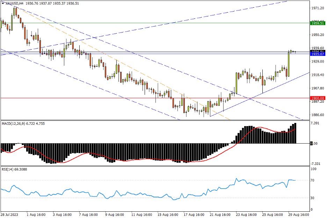Viewport: 327px width, 218px height.
Task: Select the red 1900.00 price label
Action: (x=318, y=98)
